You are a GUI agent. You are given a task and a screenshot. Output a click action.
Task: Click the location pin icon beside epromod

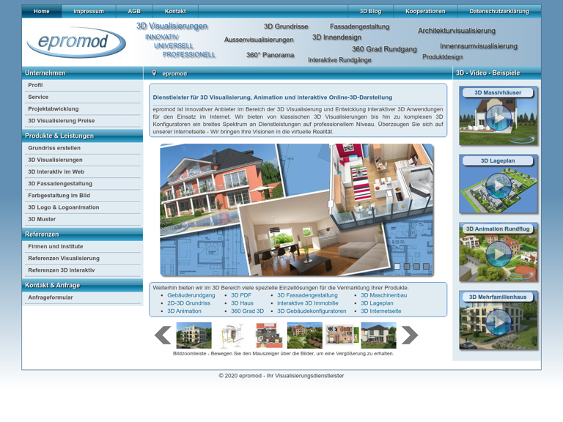click(x=154, y=73)
